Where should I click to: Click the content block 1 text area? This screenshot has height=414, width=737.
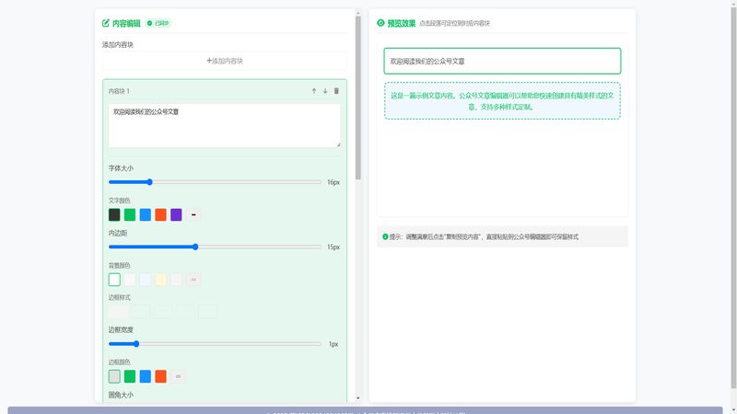point(224,125)
